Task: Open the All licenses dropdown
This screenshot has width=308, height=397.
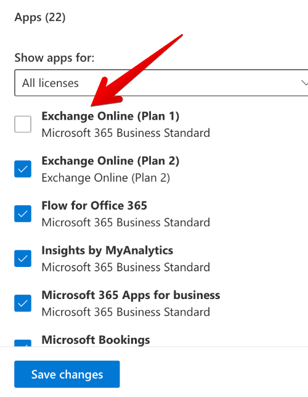Action: pyautogui.click(x=161, y=83)
